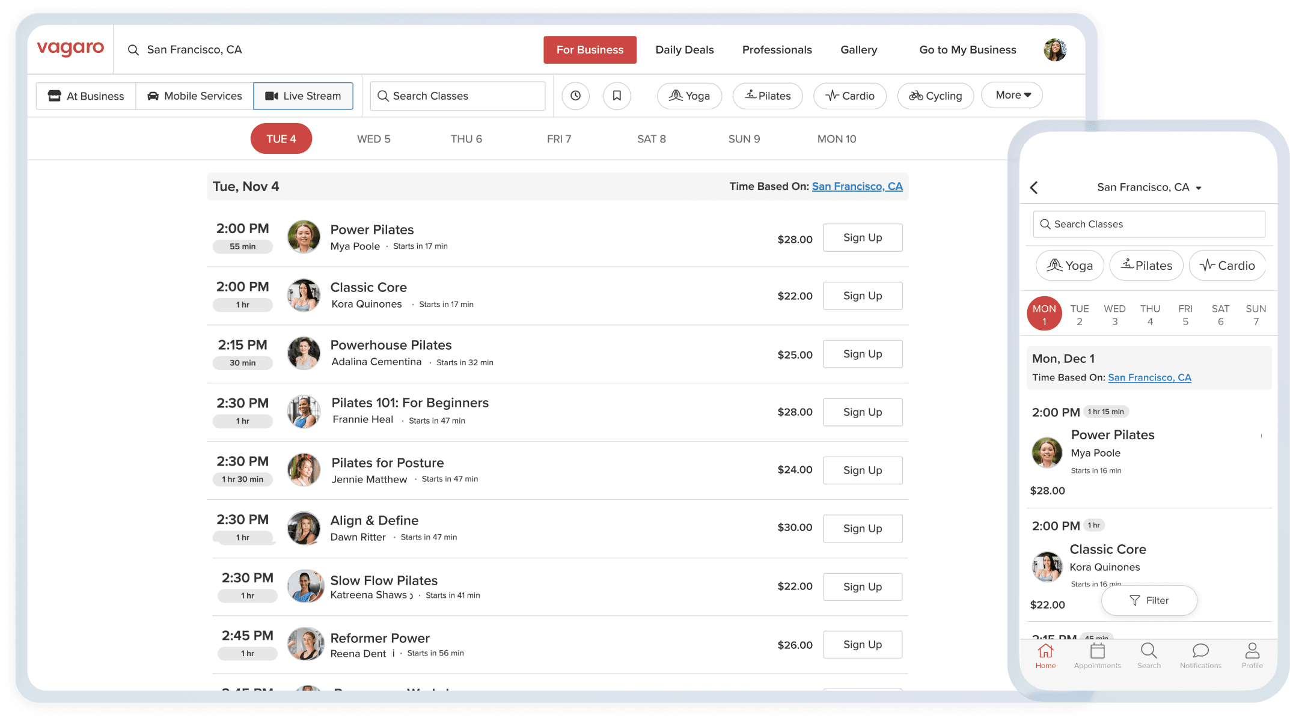This screenshot has width=1290, height=721.
Task: Click the clock recent classes icon
Action: (x=575, y=96)
